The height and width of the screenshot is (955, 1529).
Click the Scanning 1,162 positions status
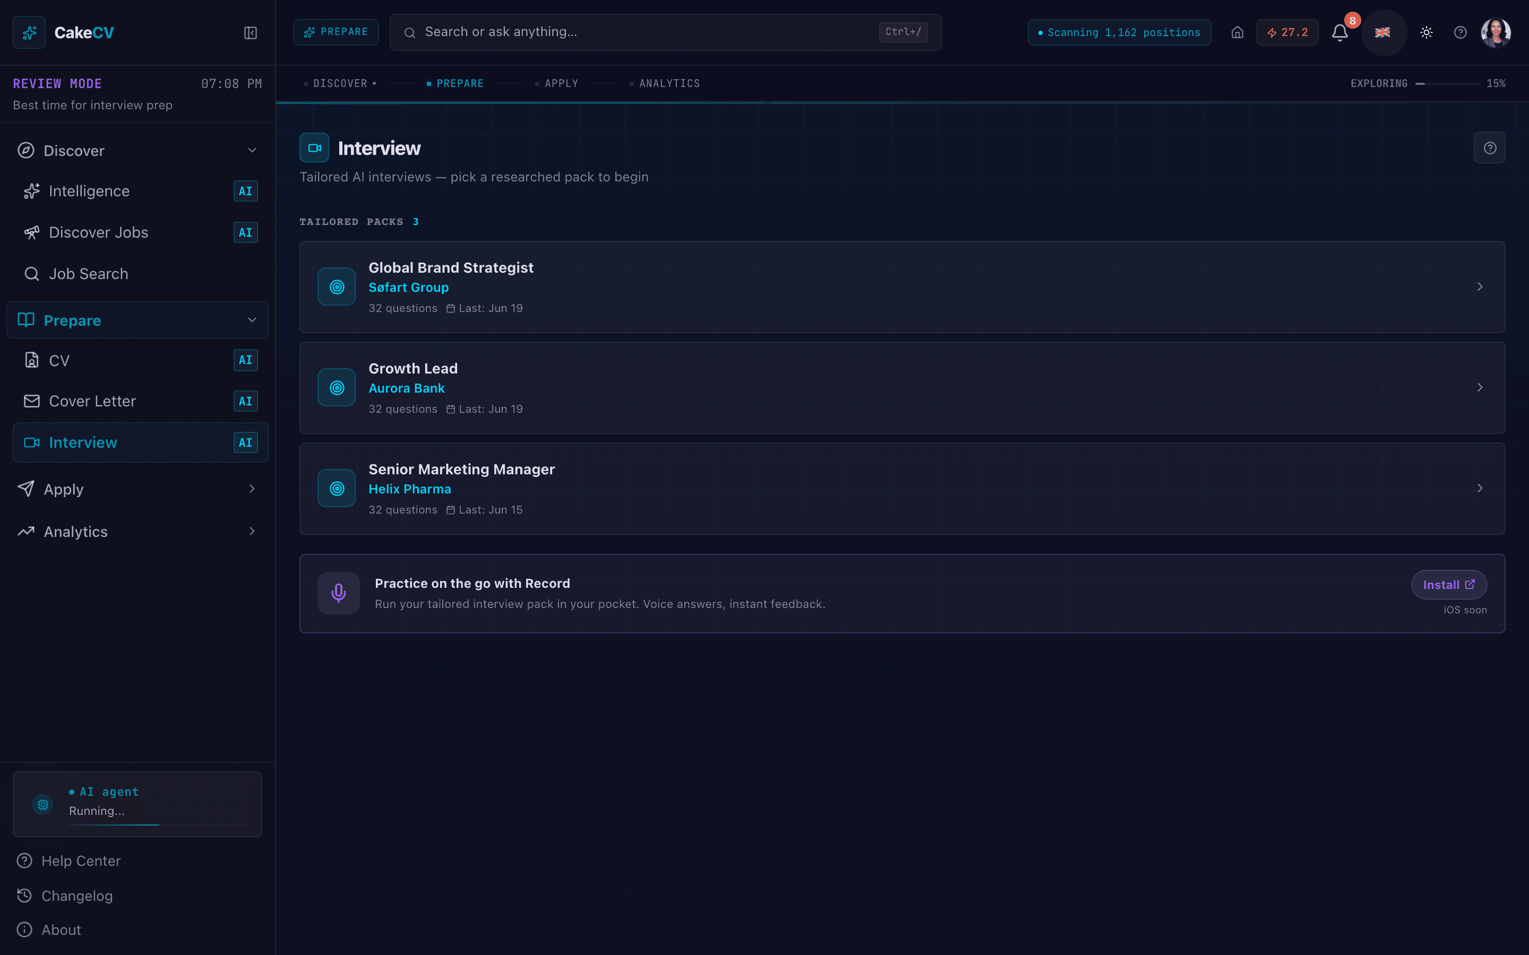coord(1119,32)
